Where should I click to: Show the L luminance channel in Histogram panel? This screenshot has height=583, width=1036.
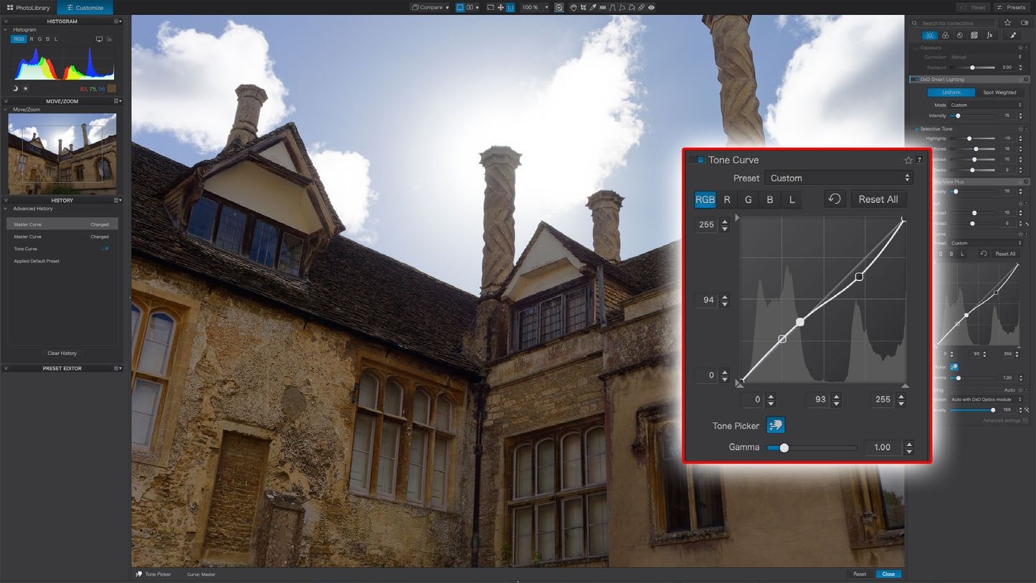point(56,39)
